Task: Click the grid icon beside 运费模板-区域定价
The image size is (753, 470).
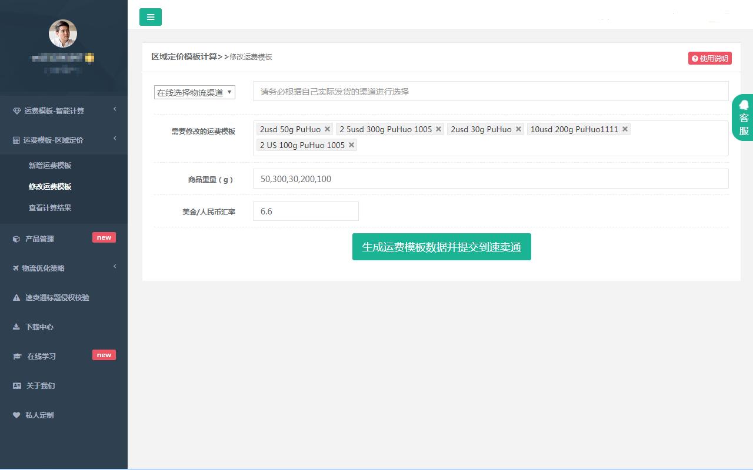Action: coord(16,139)
